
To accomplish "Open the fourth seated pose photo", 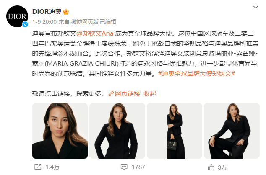I will [x=232, y=131].
